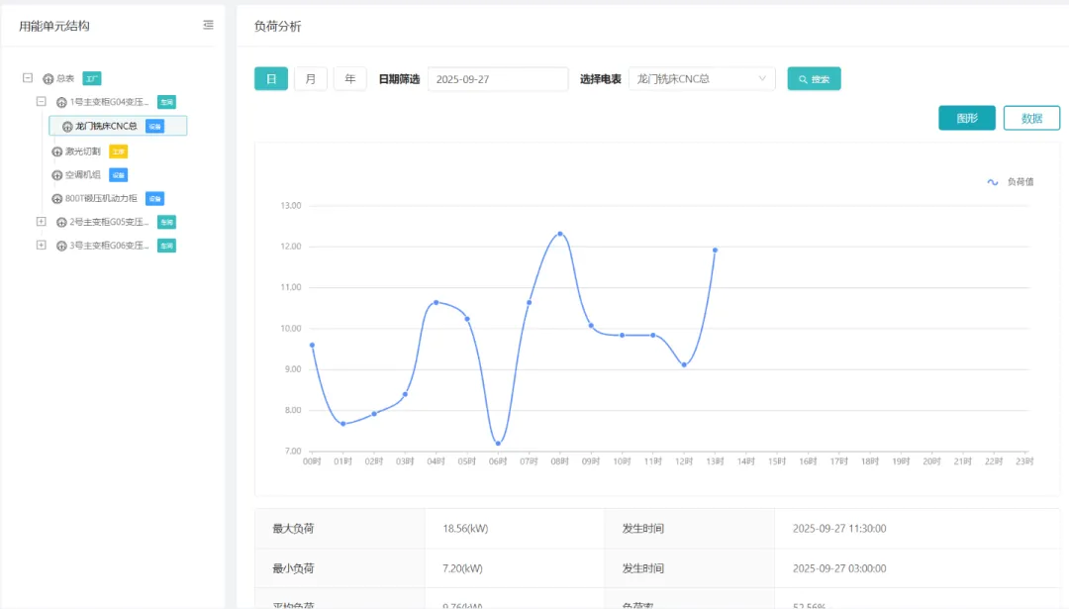Click the 车间 tag on 1号主变柜G04 row
Screen dimensions: 1069x609
(166, 102)
